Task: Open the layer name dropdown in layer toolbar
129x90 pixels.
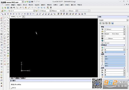Action: [34, 11]
